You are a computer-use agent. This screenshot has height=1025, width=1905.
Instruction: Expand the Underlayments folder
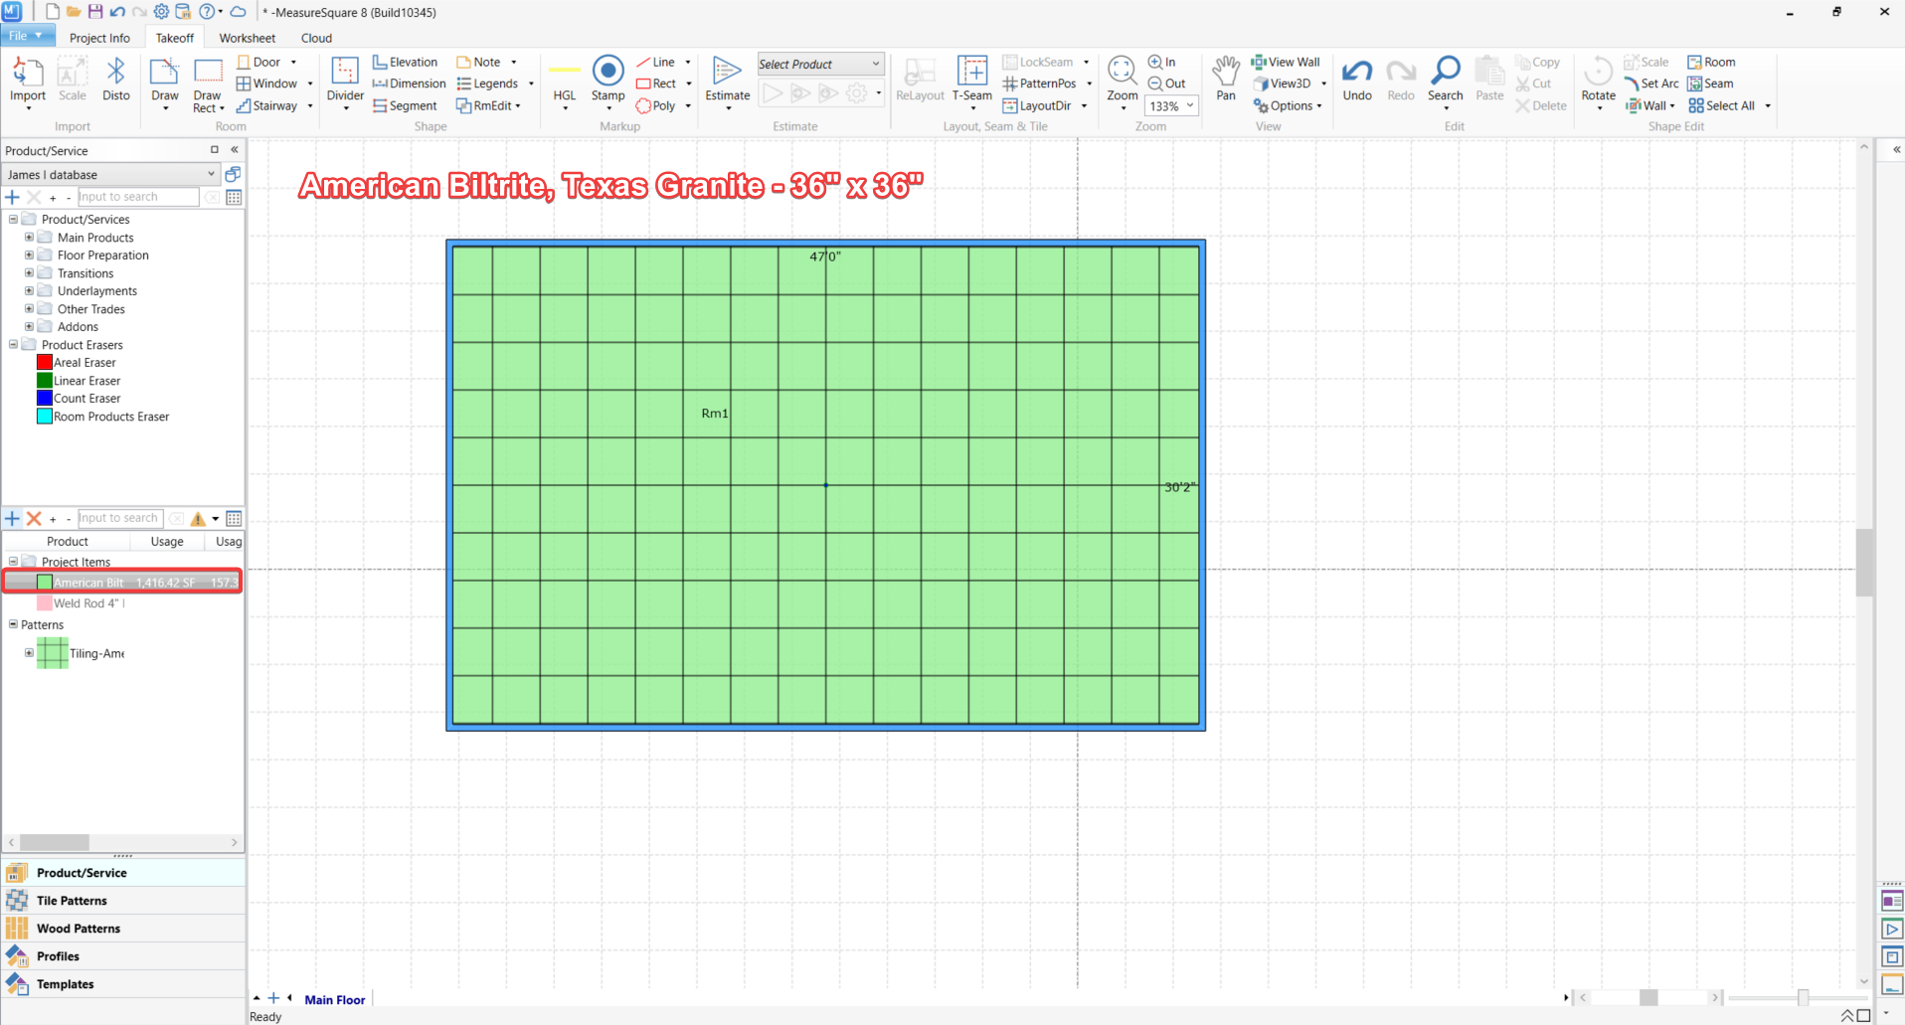29,291
